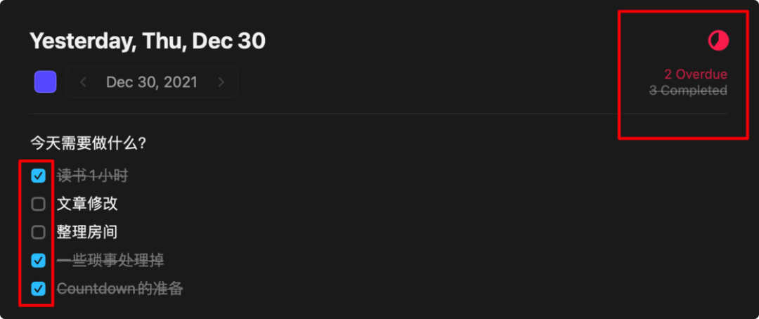Viewport: 759px width, 319px height.
Task: Go to next day with right chevron
Action: tap(221, 82)
